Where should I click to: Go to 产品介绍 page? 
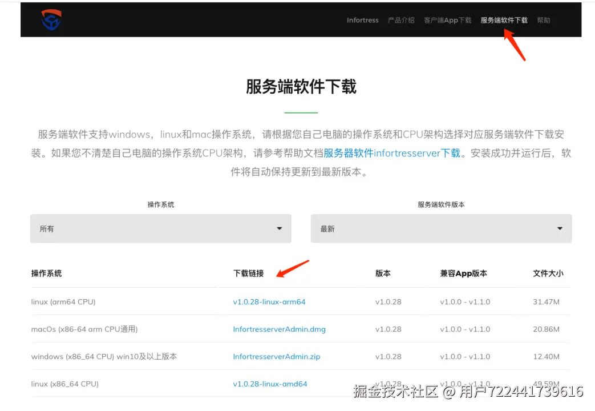pos(401,20)
